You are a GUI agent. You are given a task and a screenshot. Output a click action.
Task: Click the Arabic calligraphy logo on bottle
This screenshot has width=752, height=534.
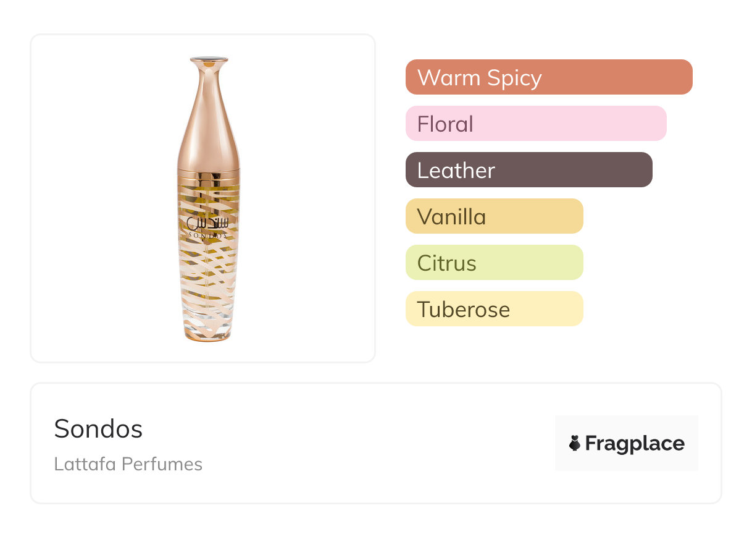[x=207, y=223]
